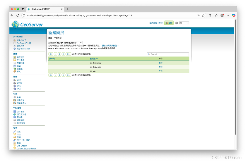
Task: Open the zh language selector
Action: [184, 23]
